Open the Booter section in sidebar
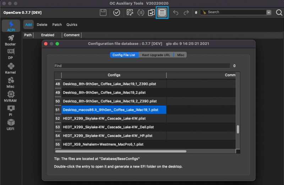 10,40
